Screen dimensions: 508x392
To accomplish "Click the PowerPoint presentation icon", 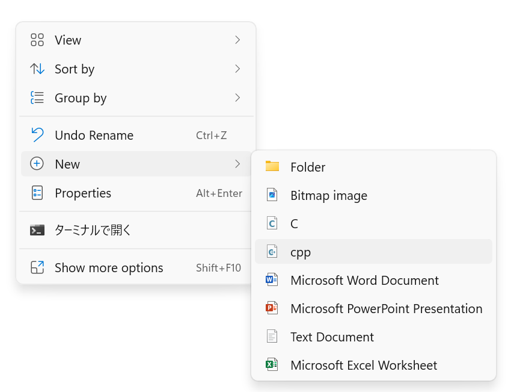I will click(272, 308).
